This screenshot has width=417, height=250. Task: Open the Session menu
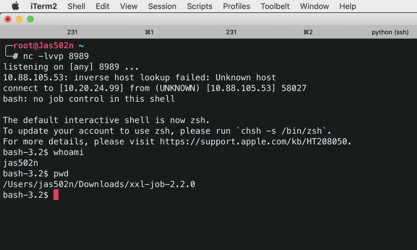[x=162, y=6]
